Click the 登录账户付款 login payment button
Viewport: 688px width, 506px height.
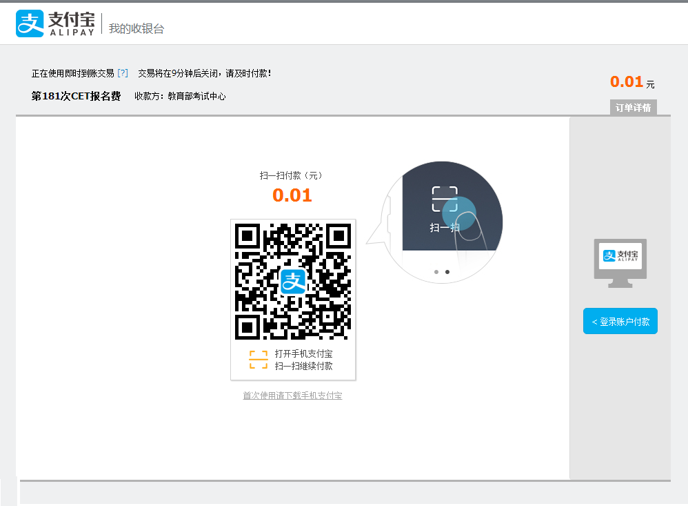pos(620,321)
